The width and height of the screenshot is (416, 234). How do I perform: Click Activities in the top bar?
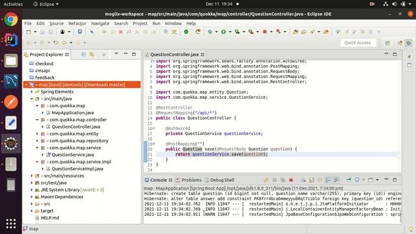[13, 5]
